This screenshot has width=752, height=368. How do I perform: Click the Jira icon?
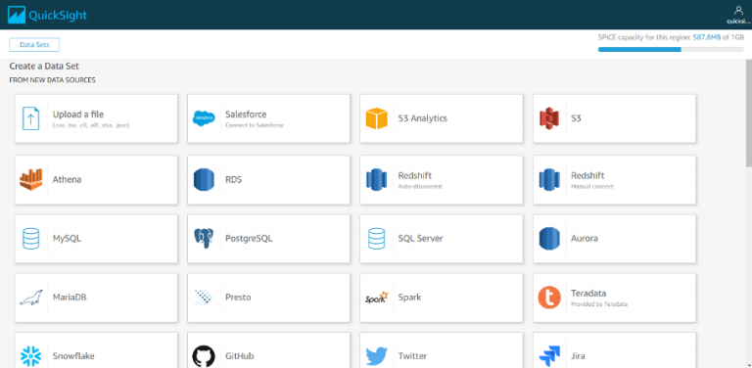pos(549,356)
